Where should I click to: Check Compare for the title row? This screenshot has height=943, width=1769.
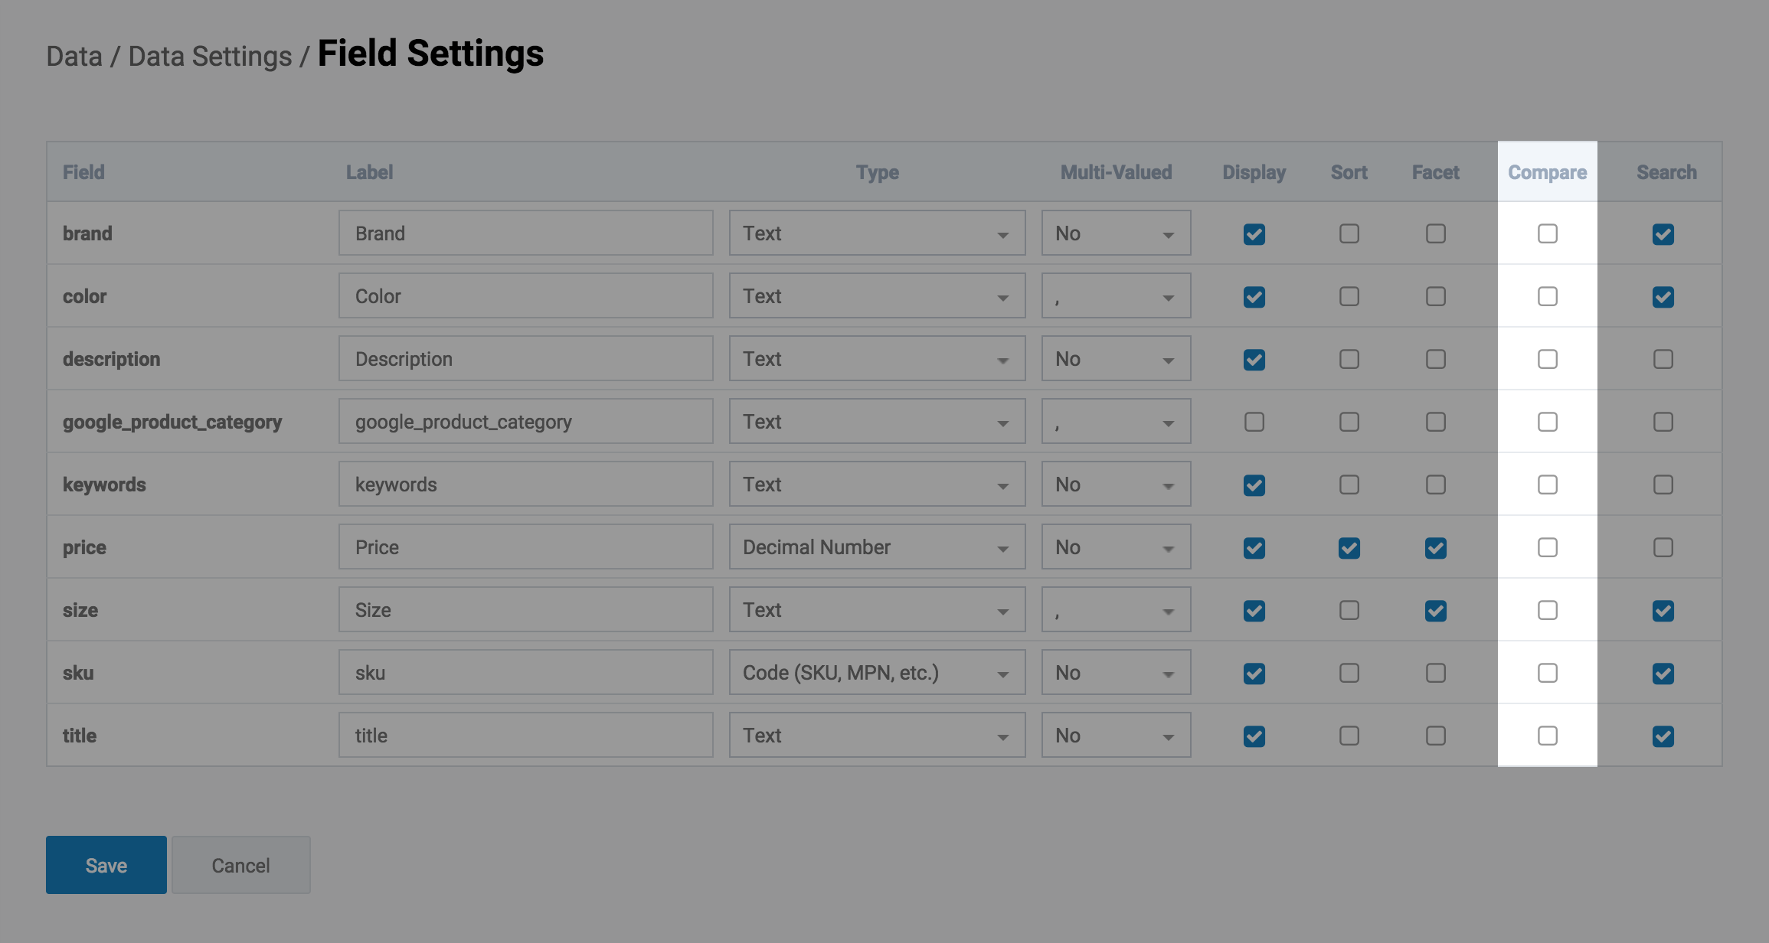point(1547,736)
